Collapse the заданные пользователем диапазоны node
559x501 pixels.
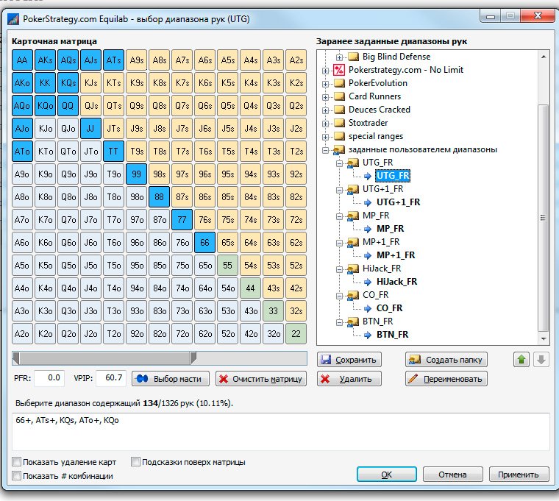[325, 150]
